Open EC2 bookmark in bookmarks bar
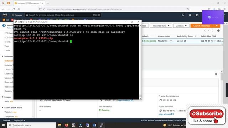Viewport: 228px width, 128px height. click(x=6, y=20)
